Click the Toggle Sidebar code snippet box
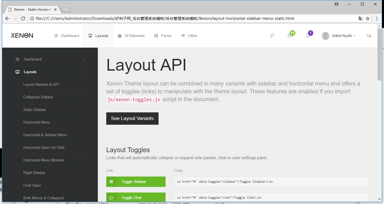Viewport: 384px width, 204px height. point(271,182)
